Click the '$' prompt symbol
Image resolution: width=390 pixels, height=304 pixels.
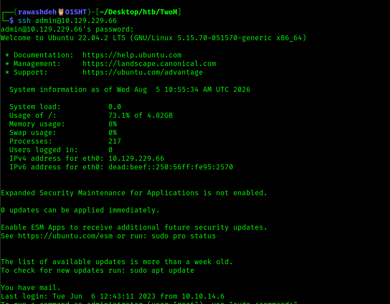click(x=11, y=21)
